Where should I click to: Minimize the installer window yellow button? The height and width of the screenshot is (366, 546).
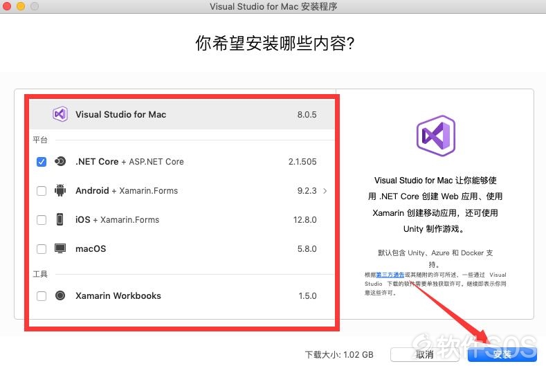(21, 6)
